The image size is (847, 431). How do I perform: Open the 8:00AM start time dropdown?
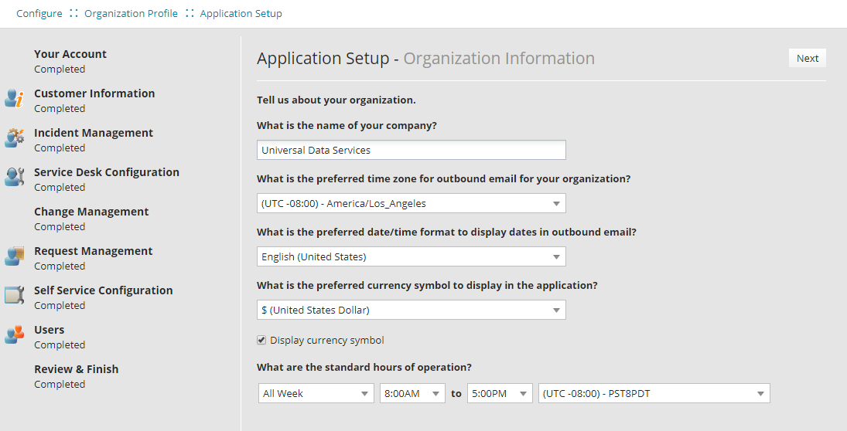412,394
